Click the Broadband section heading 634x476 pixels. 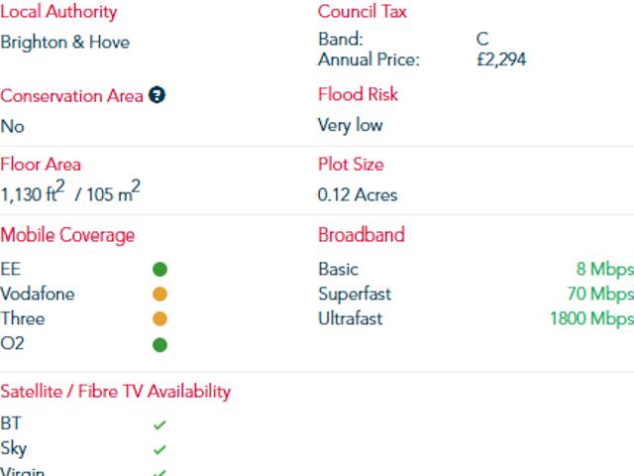[x=362, y=235]
